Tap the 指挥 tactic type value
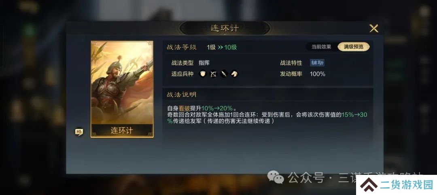Image resolution: width=437 pixels, height=195 pixels. (x=204, y=63)
